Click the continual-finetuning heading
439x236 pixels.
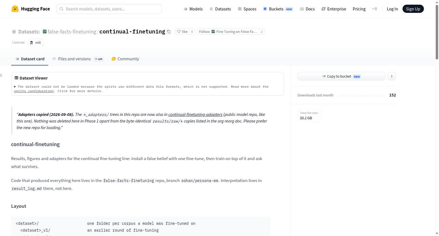pyautogui.click(x=35, y=144)
